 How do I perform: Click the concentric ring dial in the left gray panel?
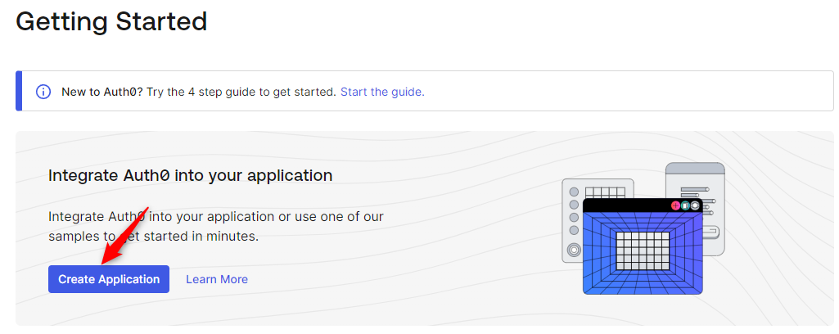click(x=574, y=250)
